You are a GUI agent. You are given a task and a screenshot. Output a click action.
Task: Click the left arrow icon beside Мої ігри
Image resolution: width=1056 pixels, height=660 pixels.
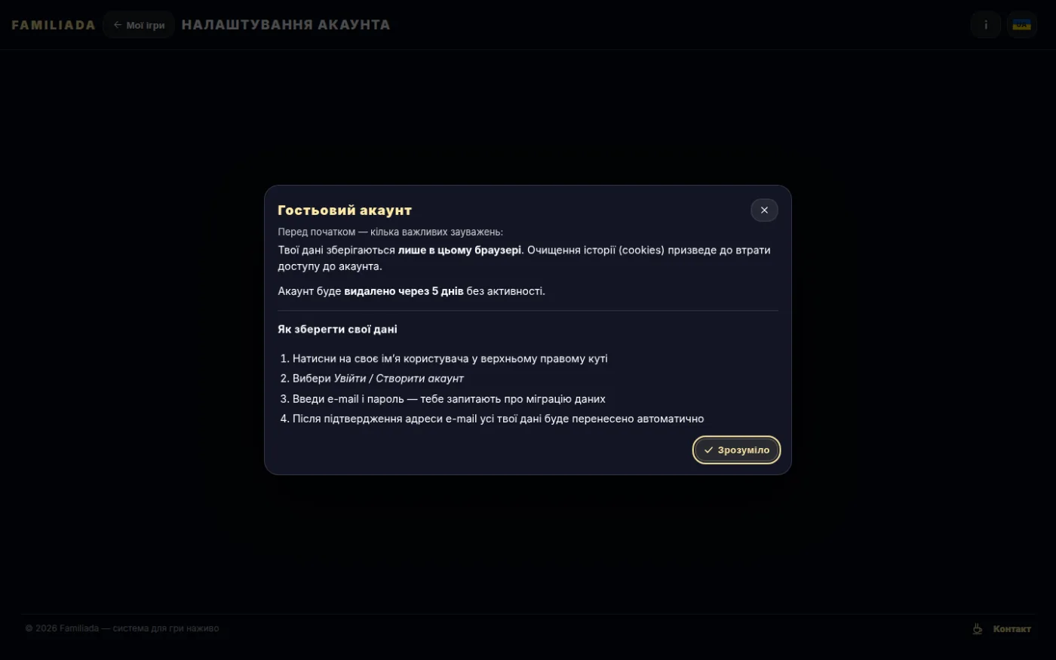point(118,25)
